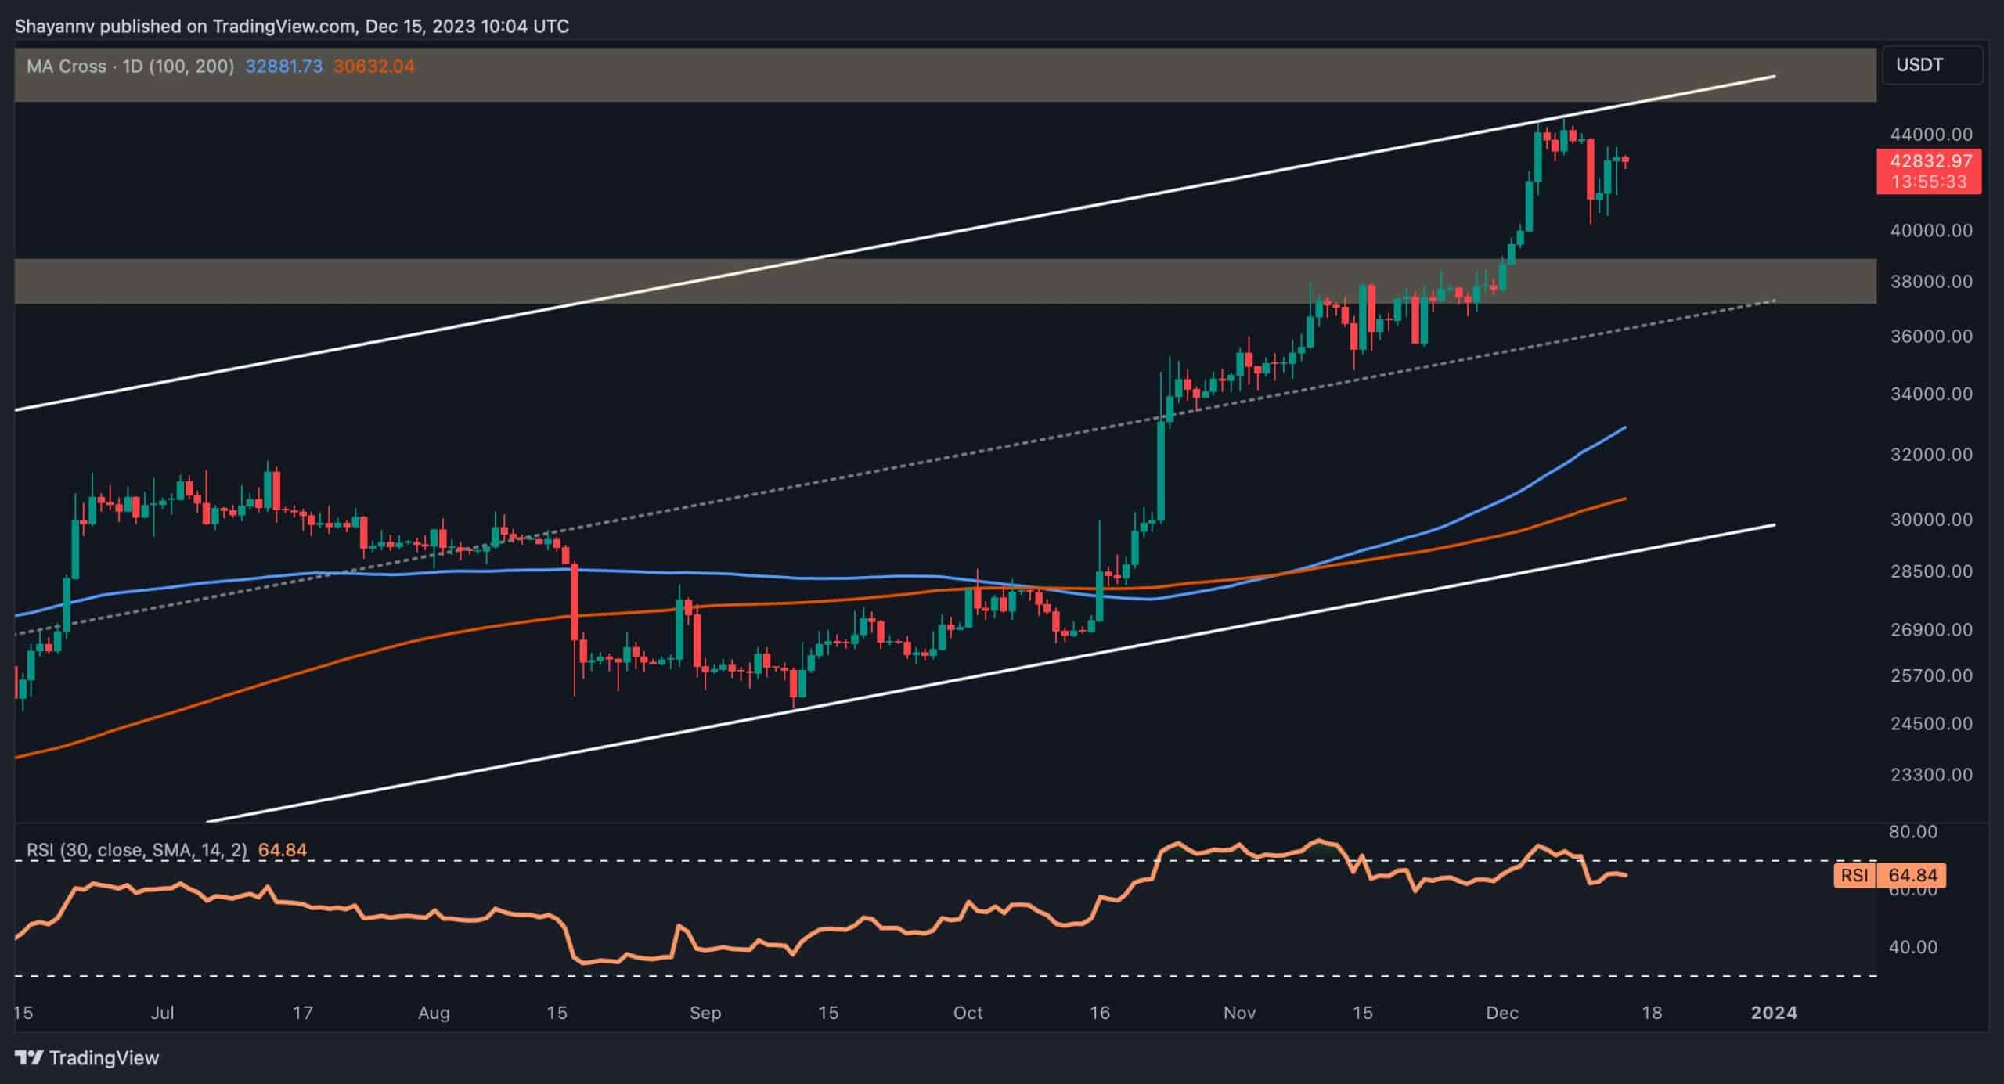Click the Sep date on time axis
The width and height of the screenshot is (2004, 1084).
[x=705, y=1013]
